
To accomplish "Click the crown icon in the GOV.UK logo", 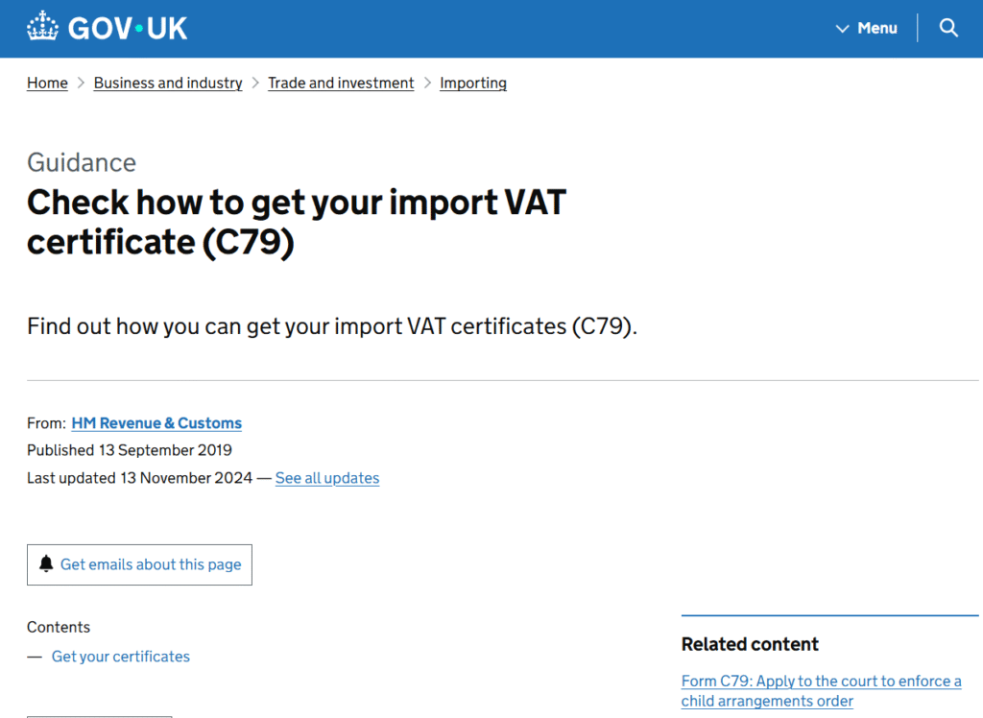I will point(42,27).
